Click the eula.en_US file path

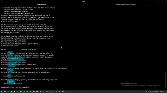(x=15, y=76)
